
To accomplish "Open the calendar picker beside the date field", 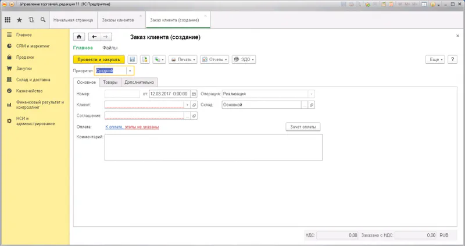I will [193, 94].
